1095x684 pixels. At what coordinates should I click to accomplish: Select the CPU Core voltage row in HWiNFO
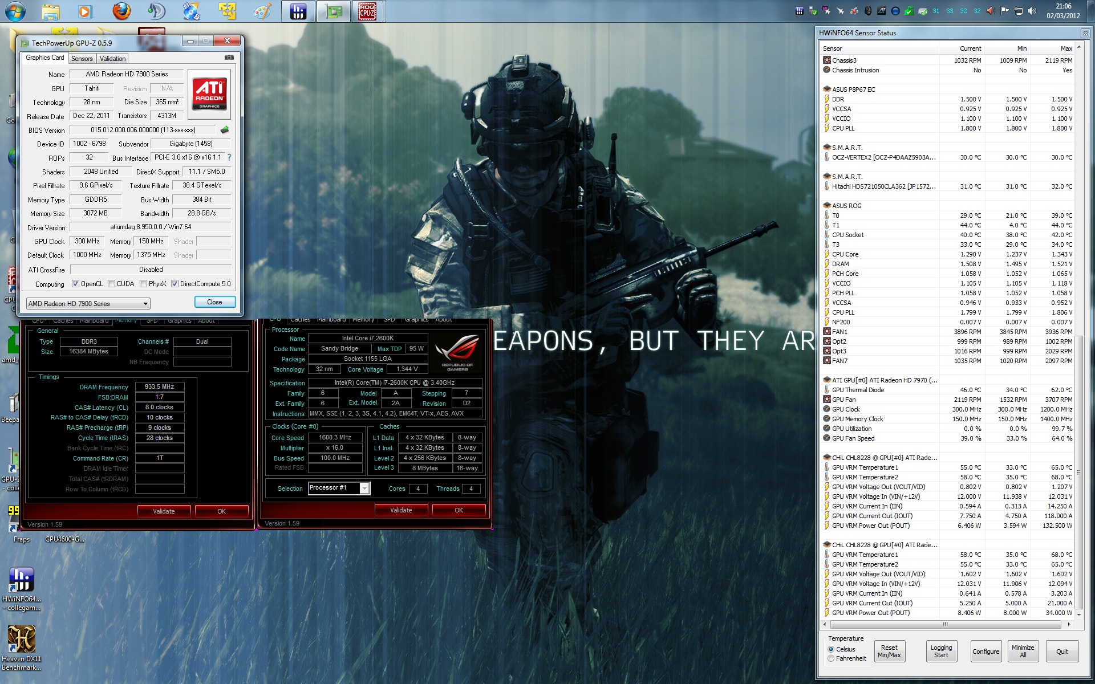pyautogui.click(x=948, y=254)
